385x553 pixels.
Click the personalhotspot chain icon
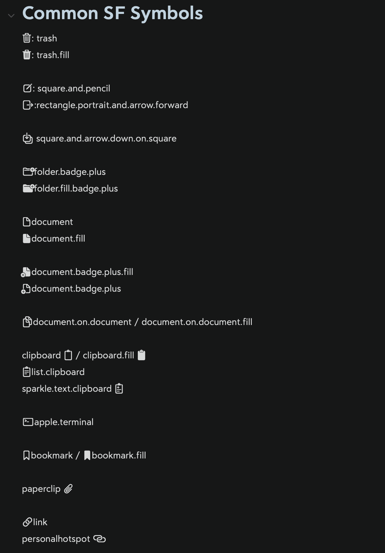pos(99,539)
